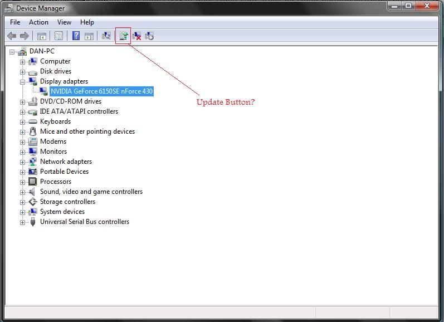
Task: Click the System devices icon
Action: pos(32,212)
